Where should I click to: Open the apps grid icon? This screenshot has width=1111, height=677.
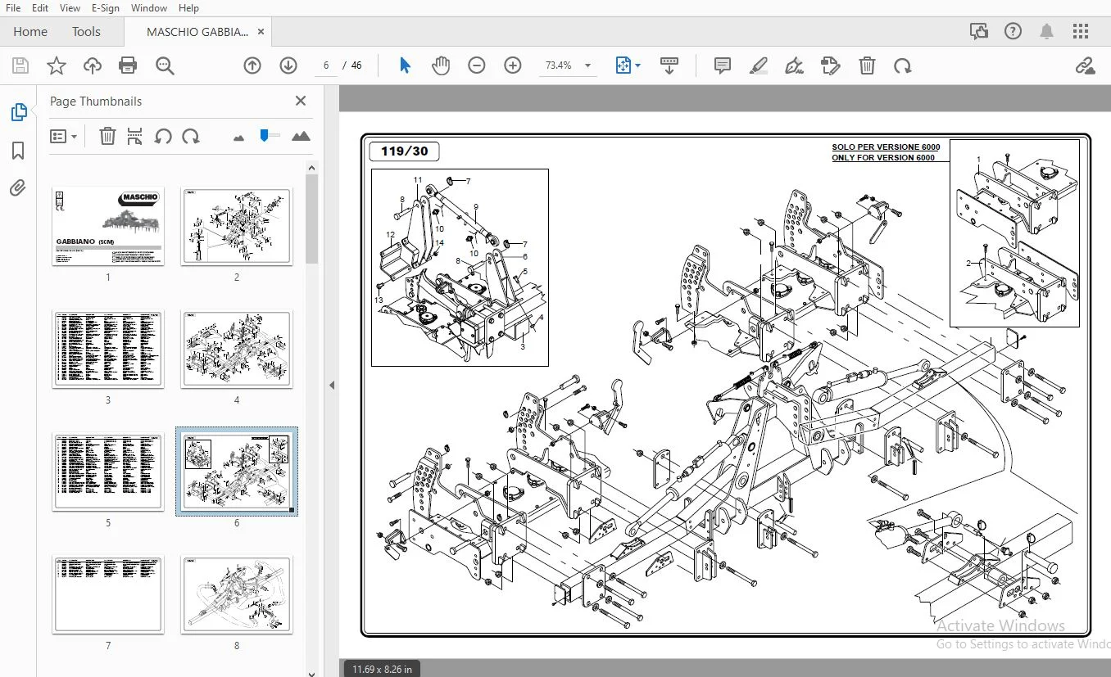pyautogui.click(x=1081, y=32)
